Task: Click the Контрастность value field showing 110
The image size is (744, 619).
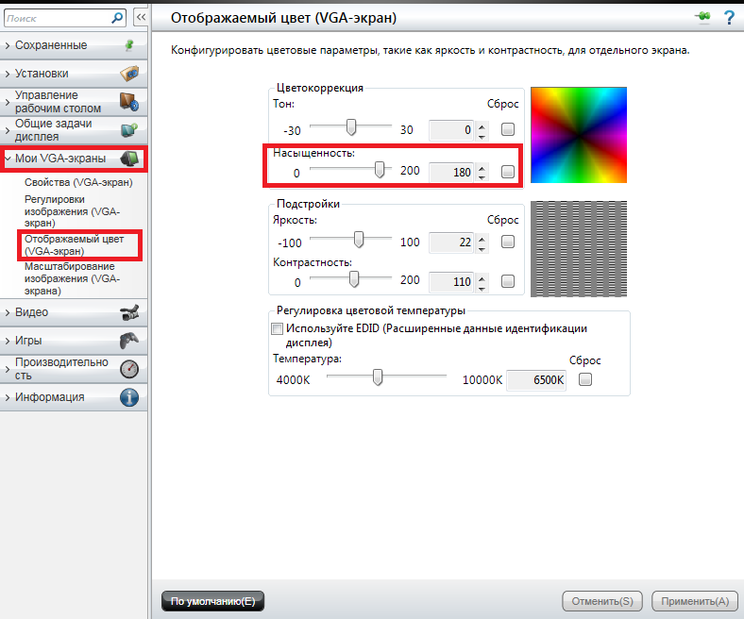Action: click(x=451, y=282)
